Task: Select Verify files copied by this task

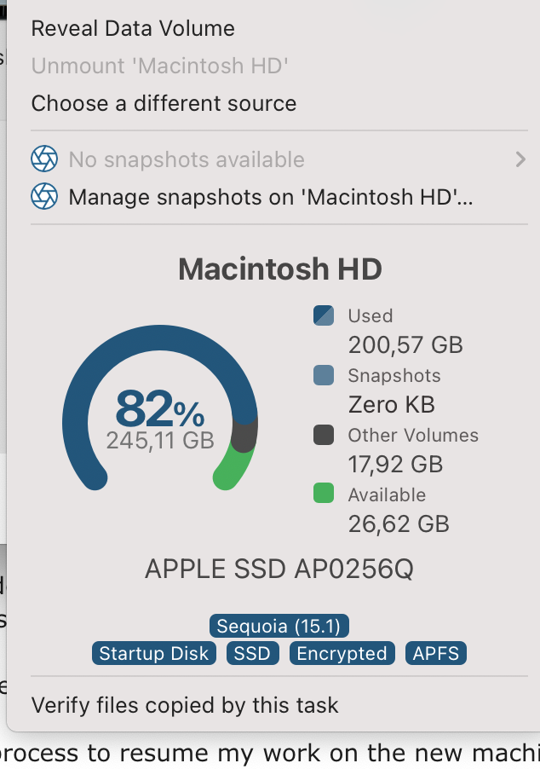Action: click(x=185, y=705)
